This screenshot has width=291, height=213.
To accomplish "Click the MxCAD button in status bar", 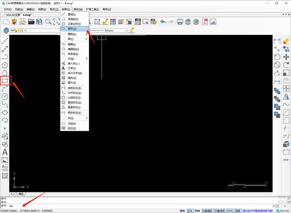I will [x=282, y=210].
